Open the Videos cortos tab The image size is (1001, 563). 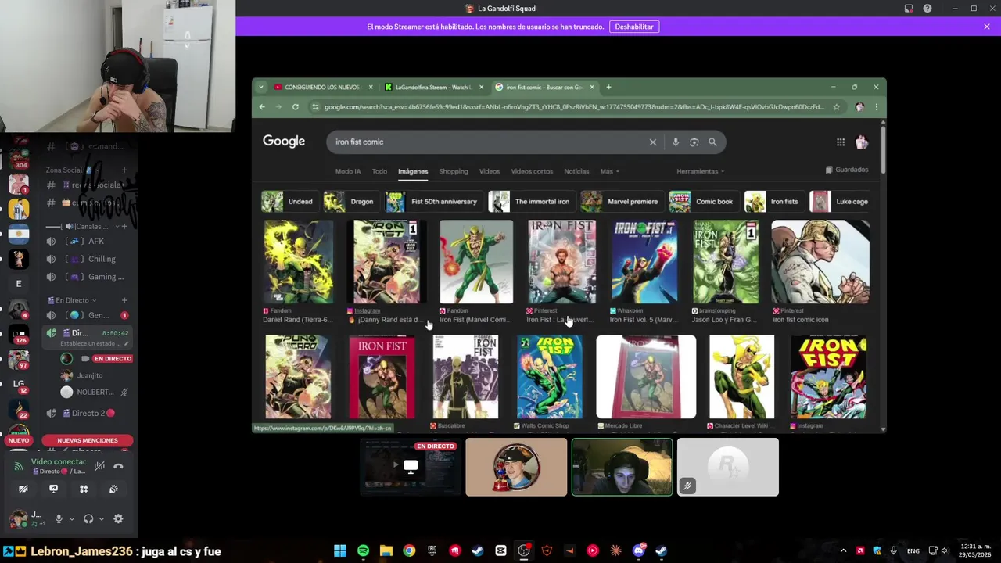coord(532,171)
